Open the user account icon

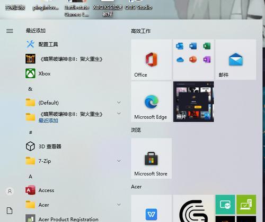click(10, 191)
